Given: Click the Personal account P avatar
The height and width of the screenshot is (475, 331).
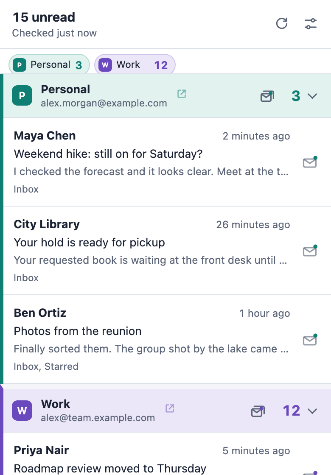Looking at the screenshot, I should click(22, 95).
